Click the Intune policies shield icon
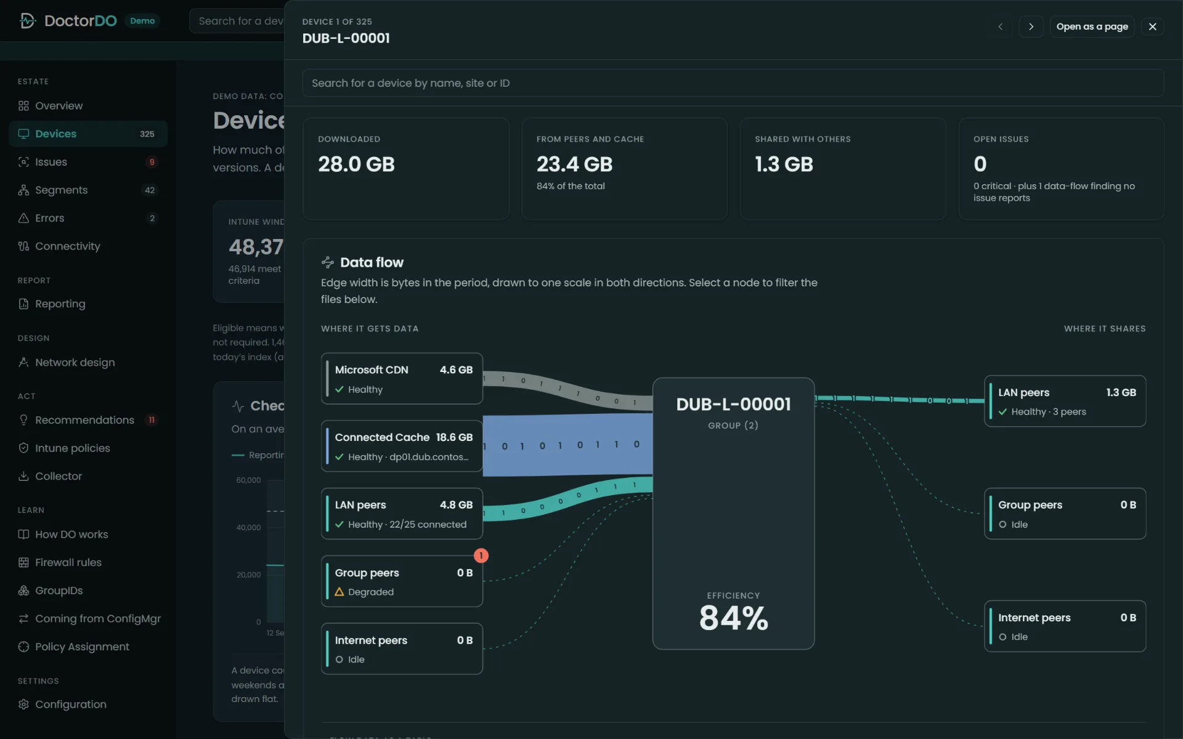The width and height of the screenshot is (1183, 739). click(23, 448)
